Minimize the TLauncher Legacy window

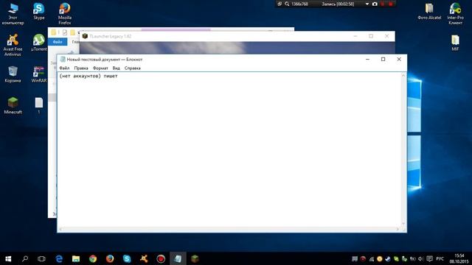pyautogui.click(x=355, y=36)
